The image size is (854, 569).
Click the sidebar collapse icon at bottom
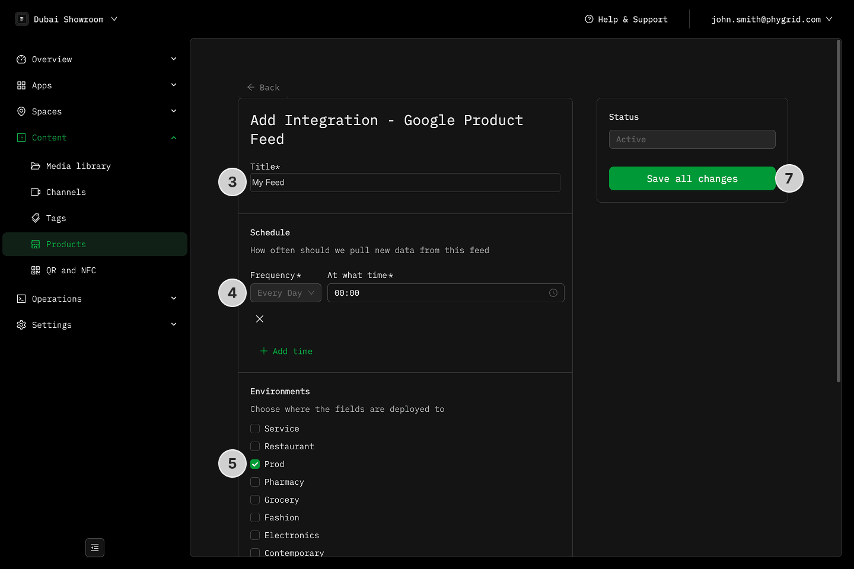[x=95, y=548]
